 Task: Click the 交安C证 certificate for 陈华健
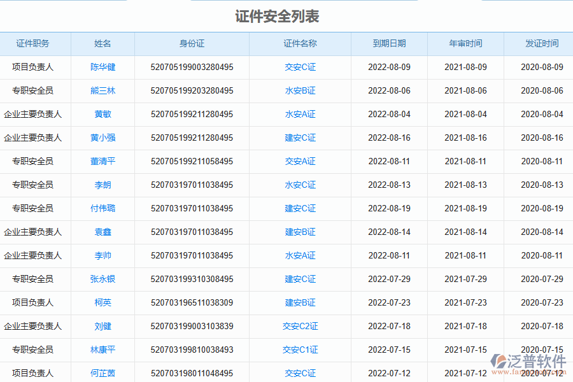click(x=299, y=67)
